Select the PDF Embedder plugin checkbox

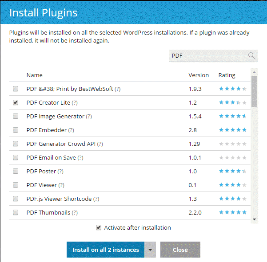[x=16, y=130]
